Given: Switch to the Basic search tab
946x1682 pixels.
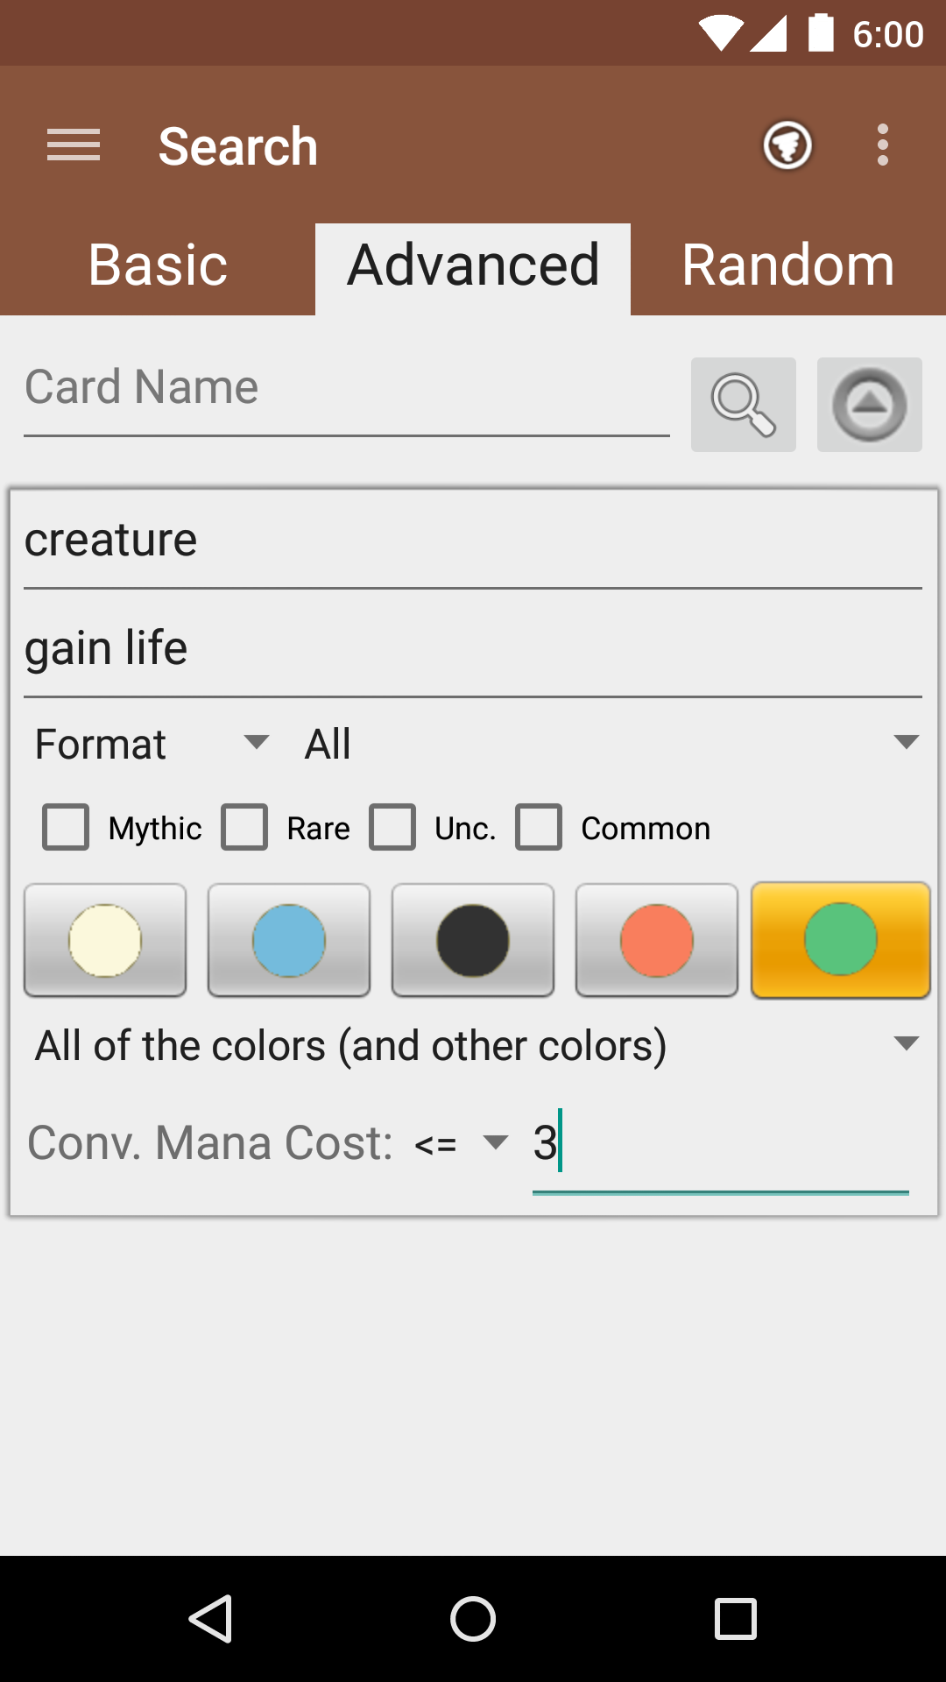Looking at the screenshot, I should tap(158, 265).
